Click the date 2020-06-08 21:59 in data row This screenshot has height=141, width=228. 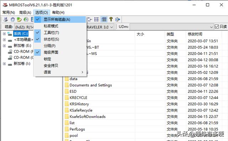coord(203,79)
